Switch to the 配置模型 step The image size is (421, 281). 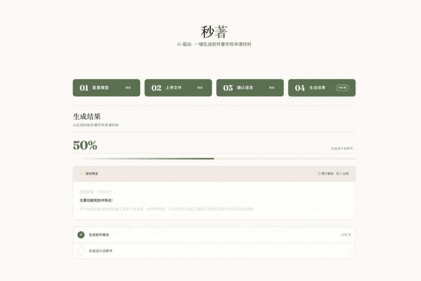point(106,88)
